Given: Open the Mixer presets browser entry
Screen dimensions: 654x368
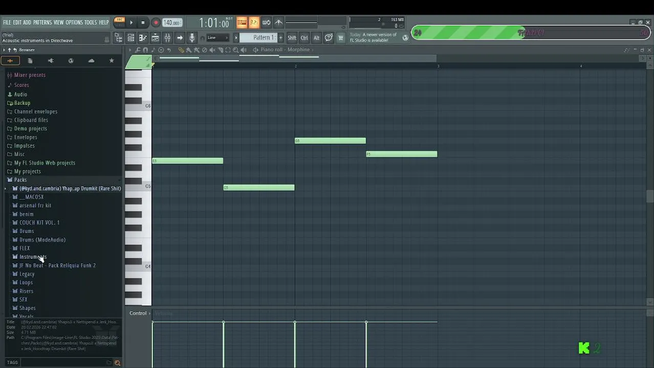Looking at the screenshot, I should click(x=30, y=75).
